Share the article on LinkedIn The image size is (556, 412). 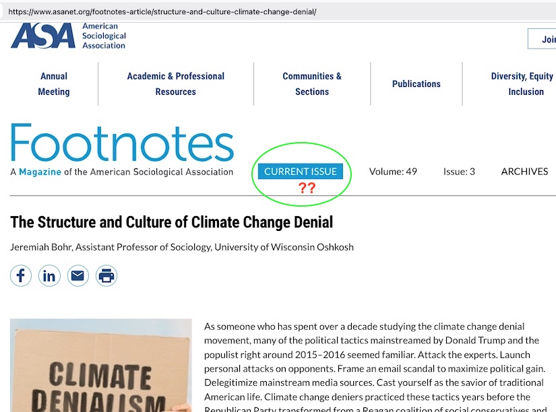[49, 276]
